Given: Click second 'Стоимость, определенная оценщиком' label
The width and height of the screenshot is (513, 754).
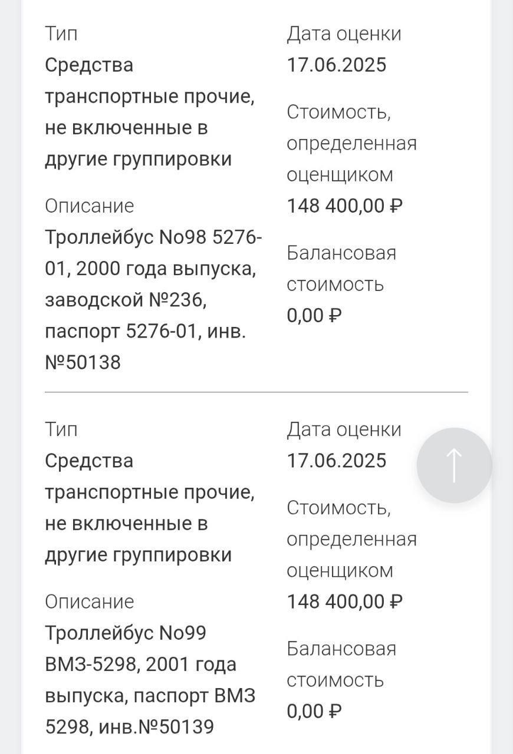Looking at the screenshot, I should pos(351,538).
